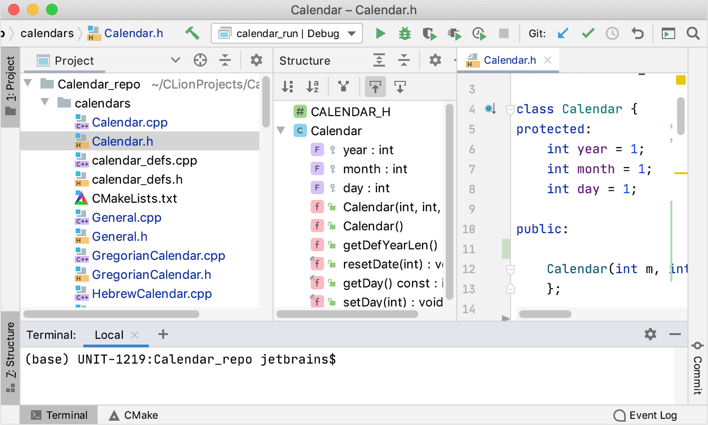The width and height of the screenshot is (708, 425).
Task: Open GregorianCalendar.cpp in project tree
Action: click(158, 256)
